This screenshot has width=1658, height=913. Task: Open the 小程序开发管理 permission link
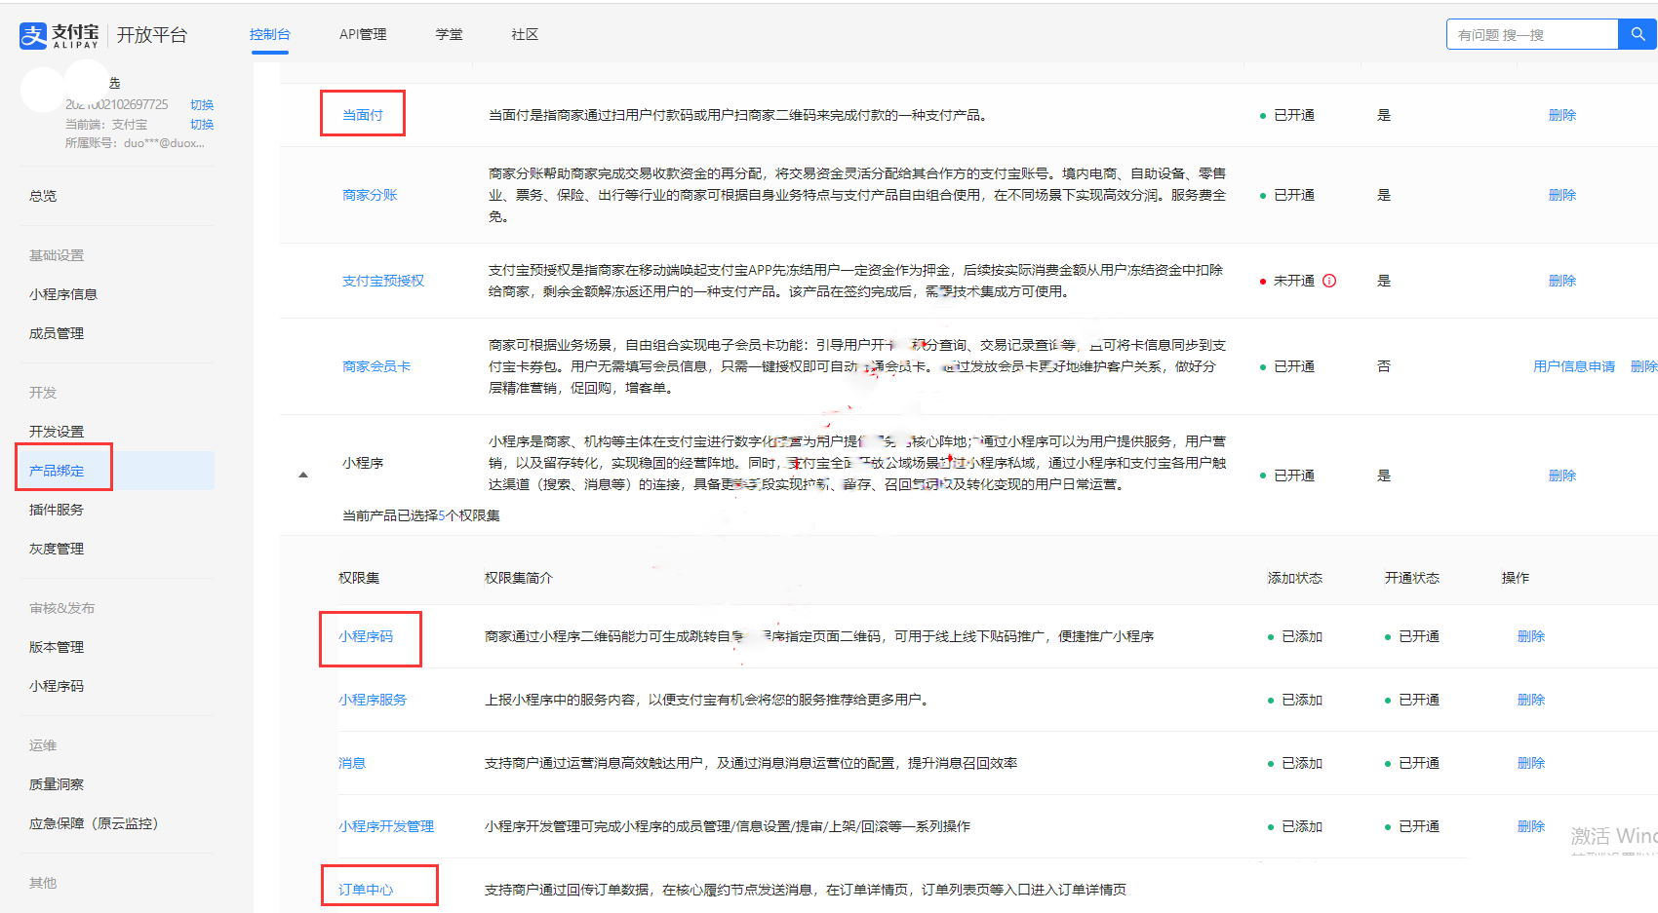[x=386, y=826]
